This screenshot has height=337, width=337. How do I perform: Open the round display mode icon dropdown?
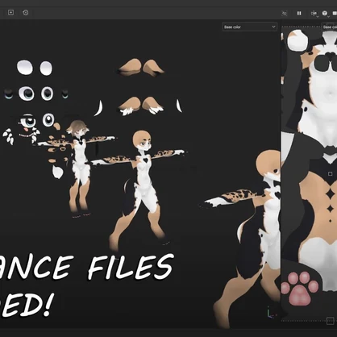325,13
